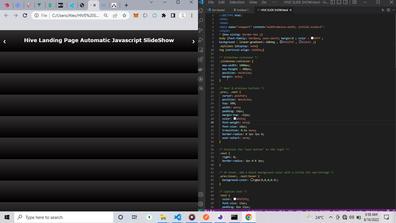
Task: Open Extensions view in VS Code
Action: [x=201, y=60]
